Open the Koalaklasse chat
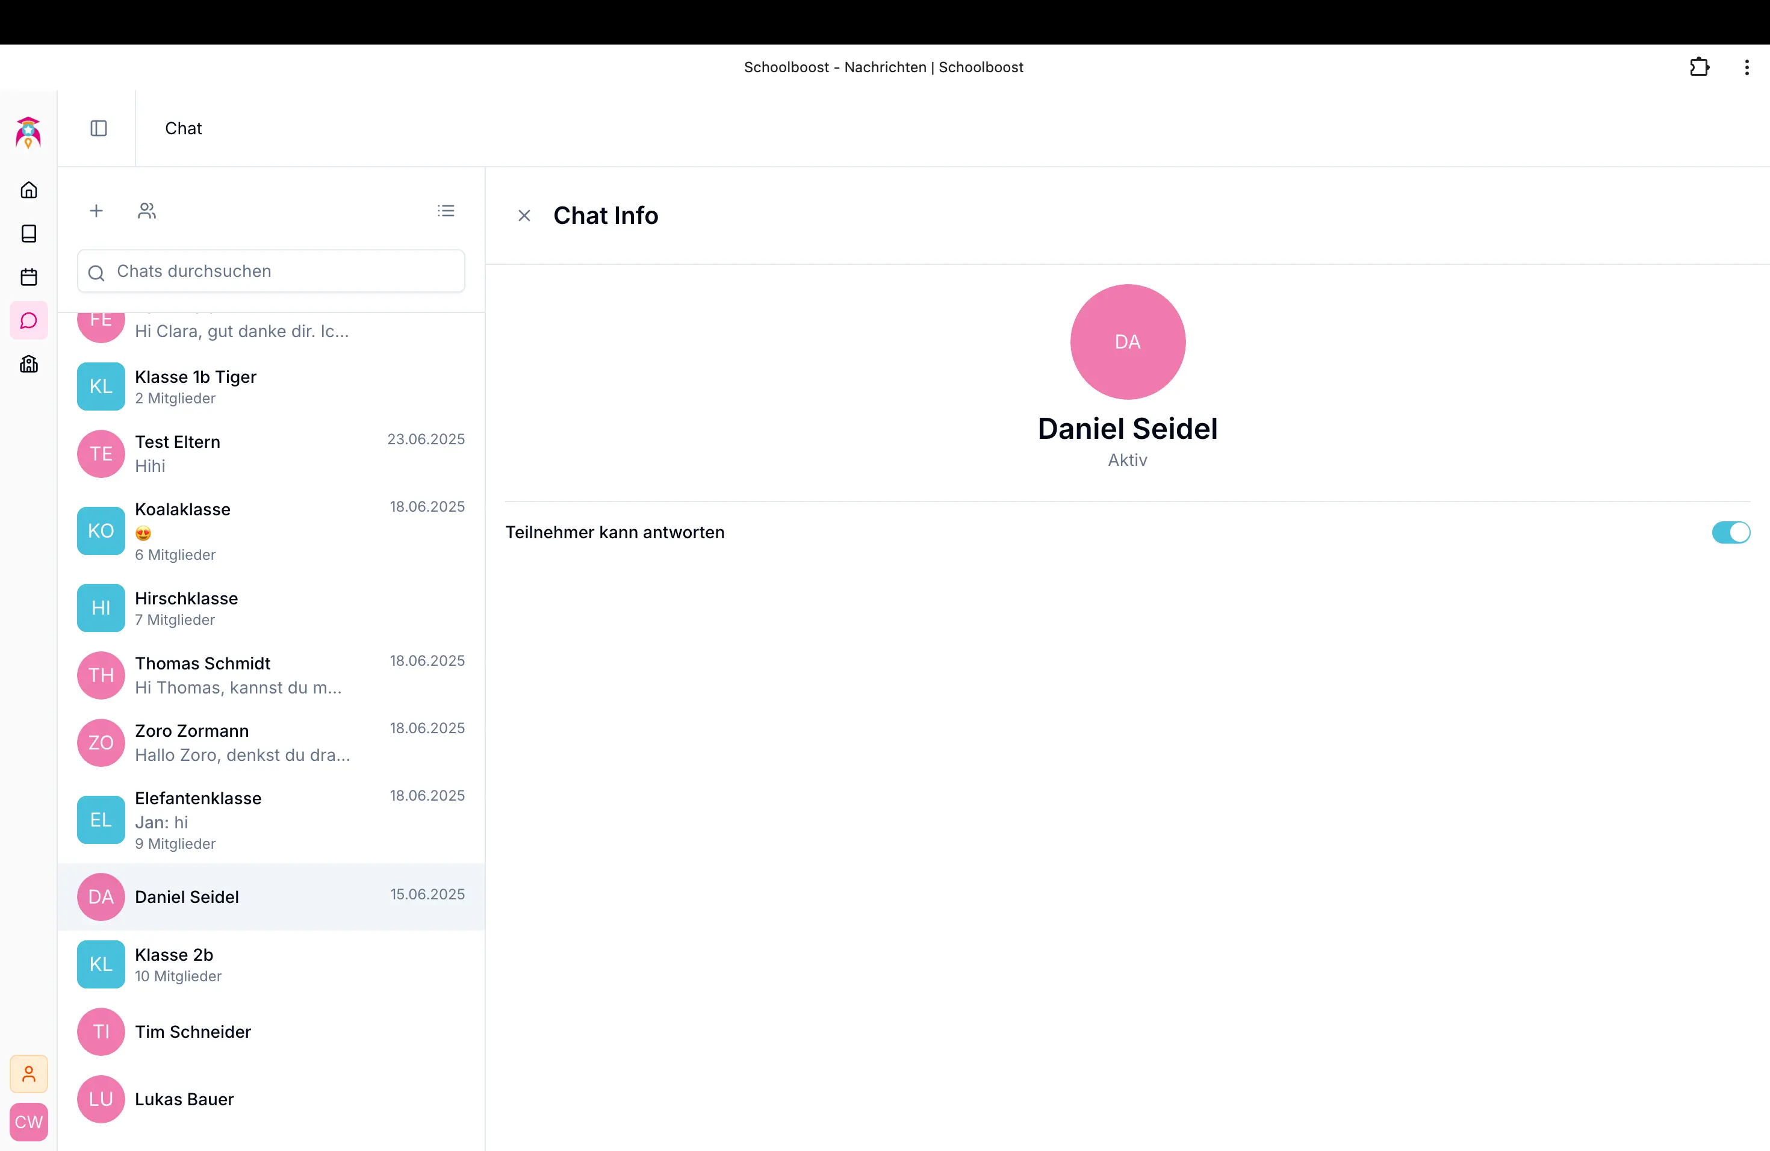1770x1151 pixels. 271,531
